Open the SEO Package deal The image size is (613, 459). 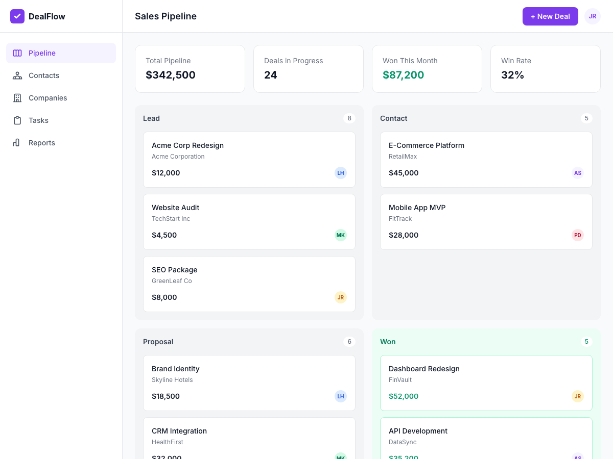(249, 284)
